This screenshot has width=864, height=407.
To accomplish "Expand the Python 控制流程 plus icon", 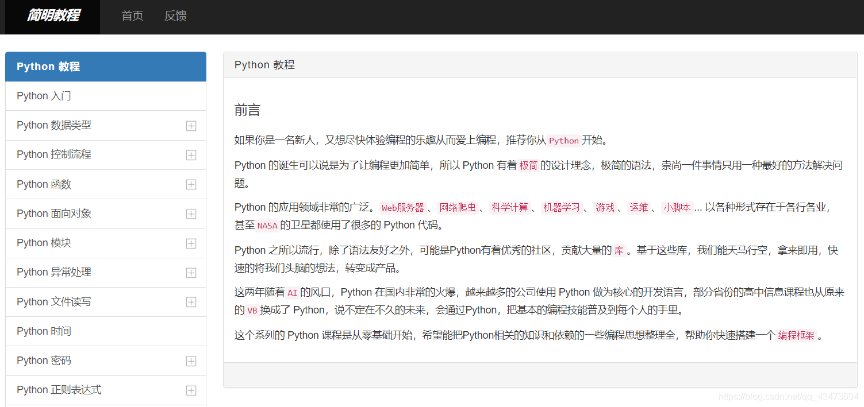I will tap(191, 155).
